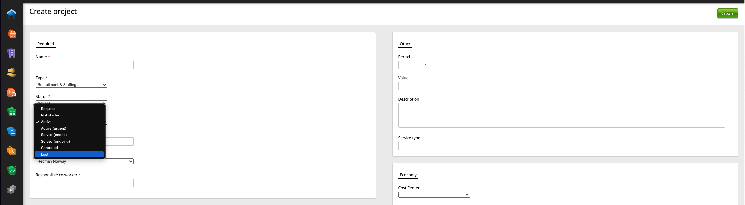Open the blue documents icon

tap(12, 131)
